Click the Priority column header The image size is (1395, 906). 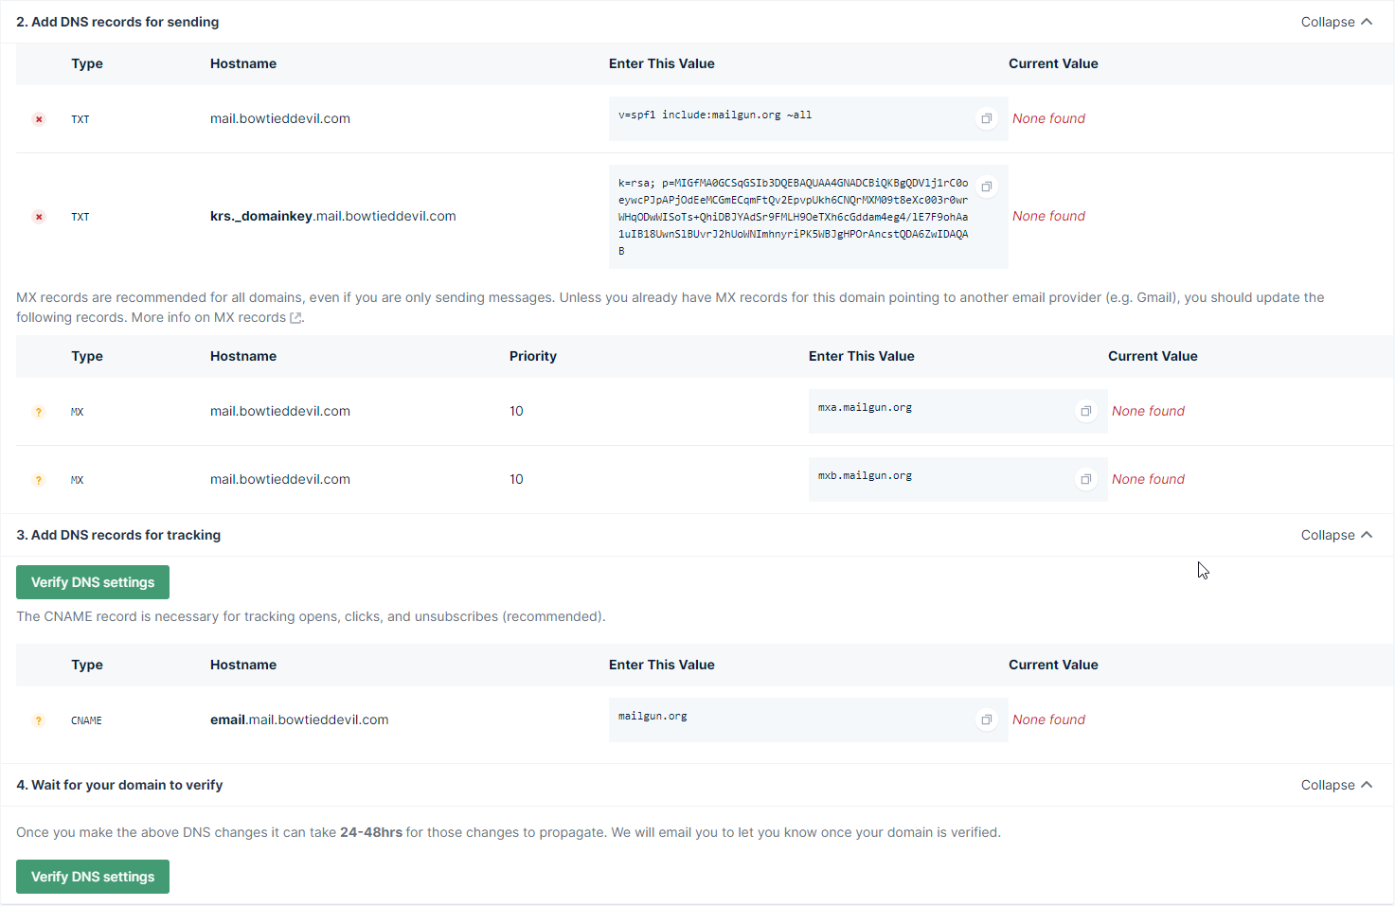tap(533, 356)
